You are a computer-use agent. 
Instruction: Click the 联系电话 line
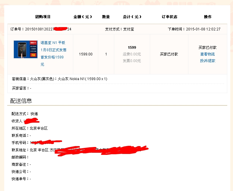21,136
